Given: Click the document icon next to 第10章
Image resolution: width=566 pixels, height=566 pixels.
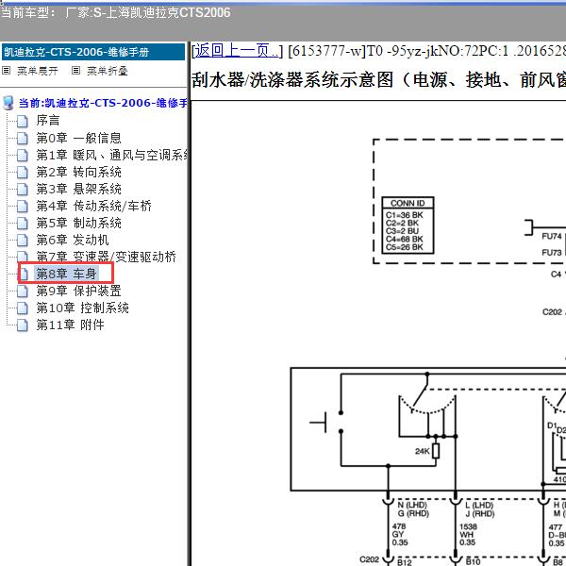Looking at the screenshot, I should [23, 308].
